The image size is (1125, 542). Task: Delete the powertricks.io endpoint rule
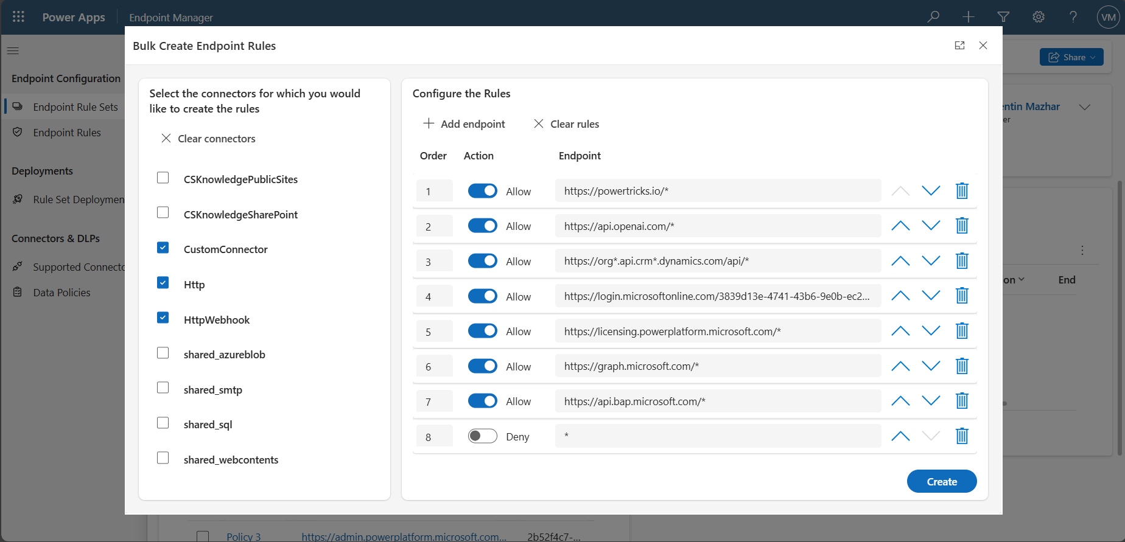962,191
